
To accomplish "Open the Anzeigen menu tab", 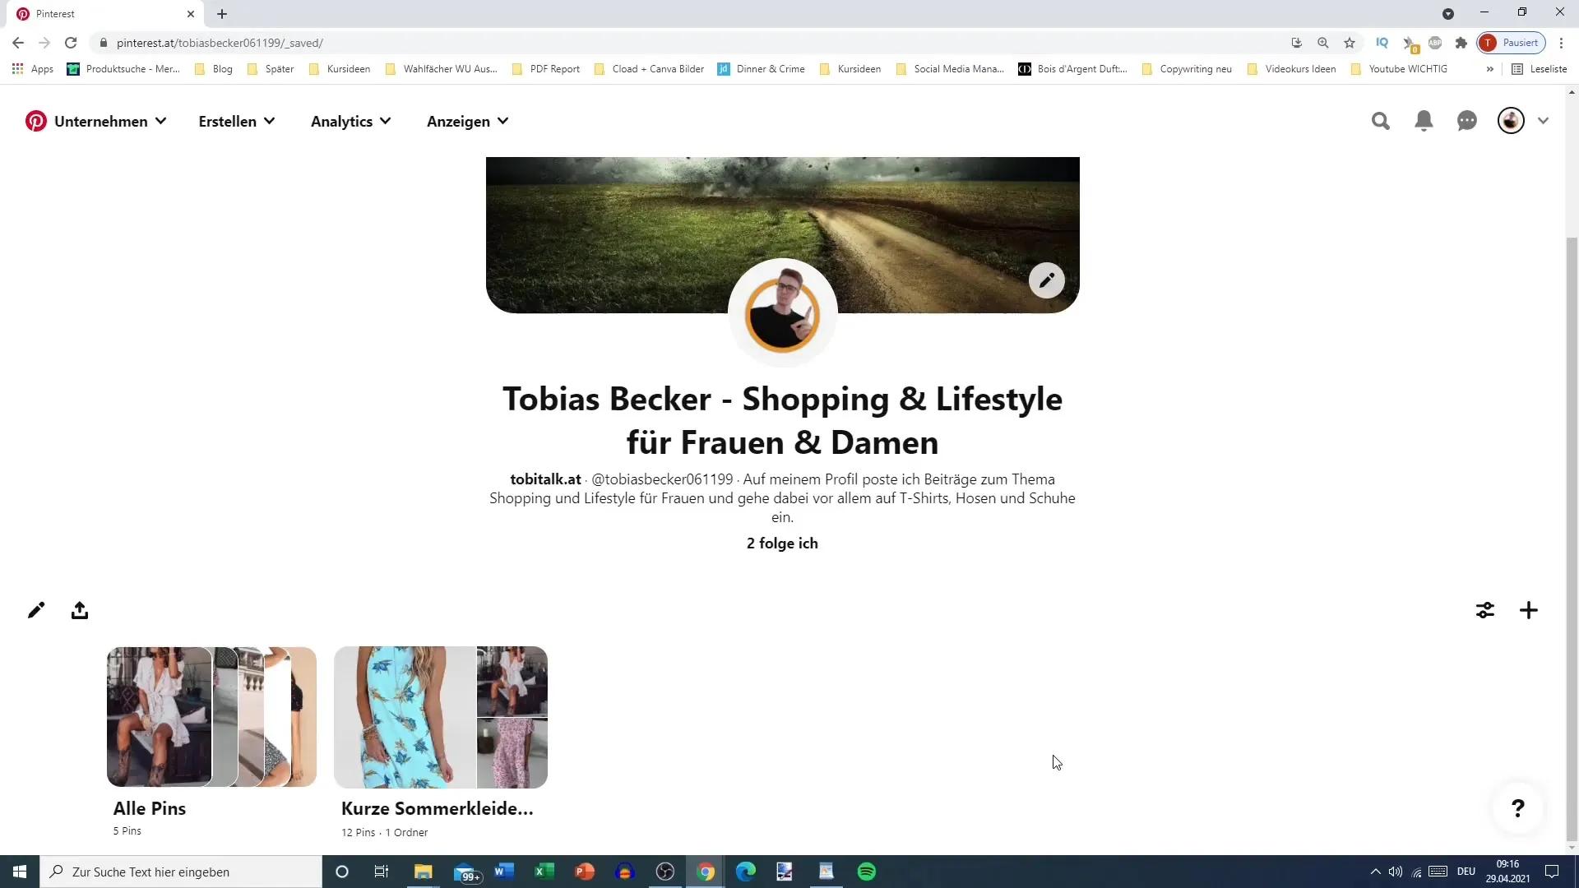I will 467,122.
